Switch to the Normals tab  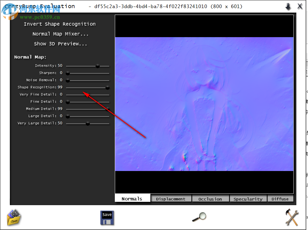(x=132, y=198)
